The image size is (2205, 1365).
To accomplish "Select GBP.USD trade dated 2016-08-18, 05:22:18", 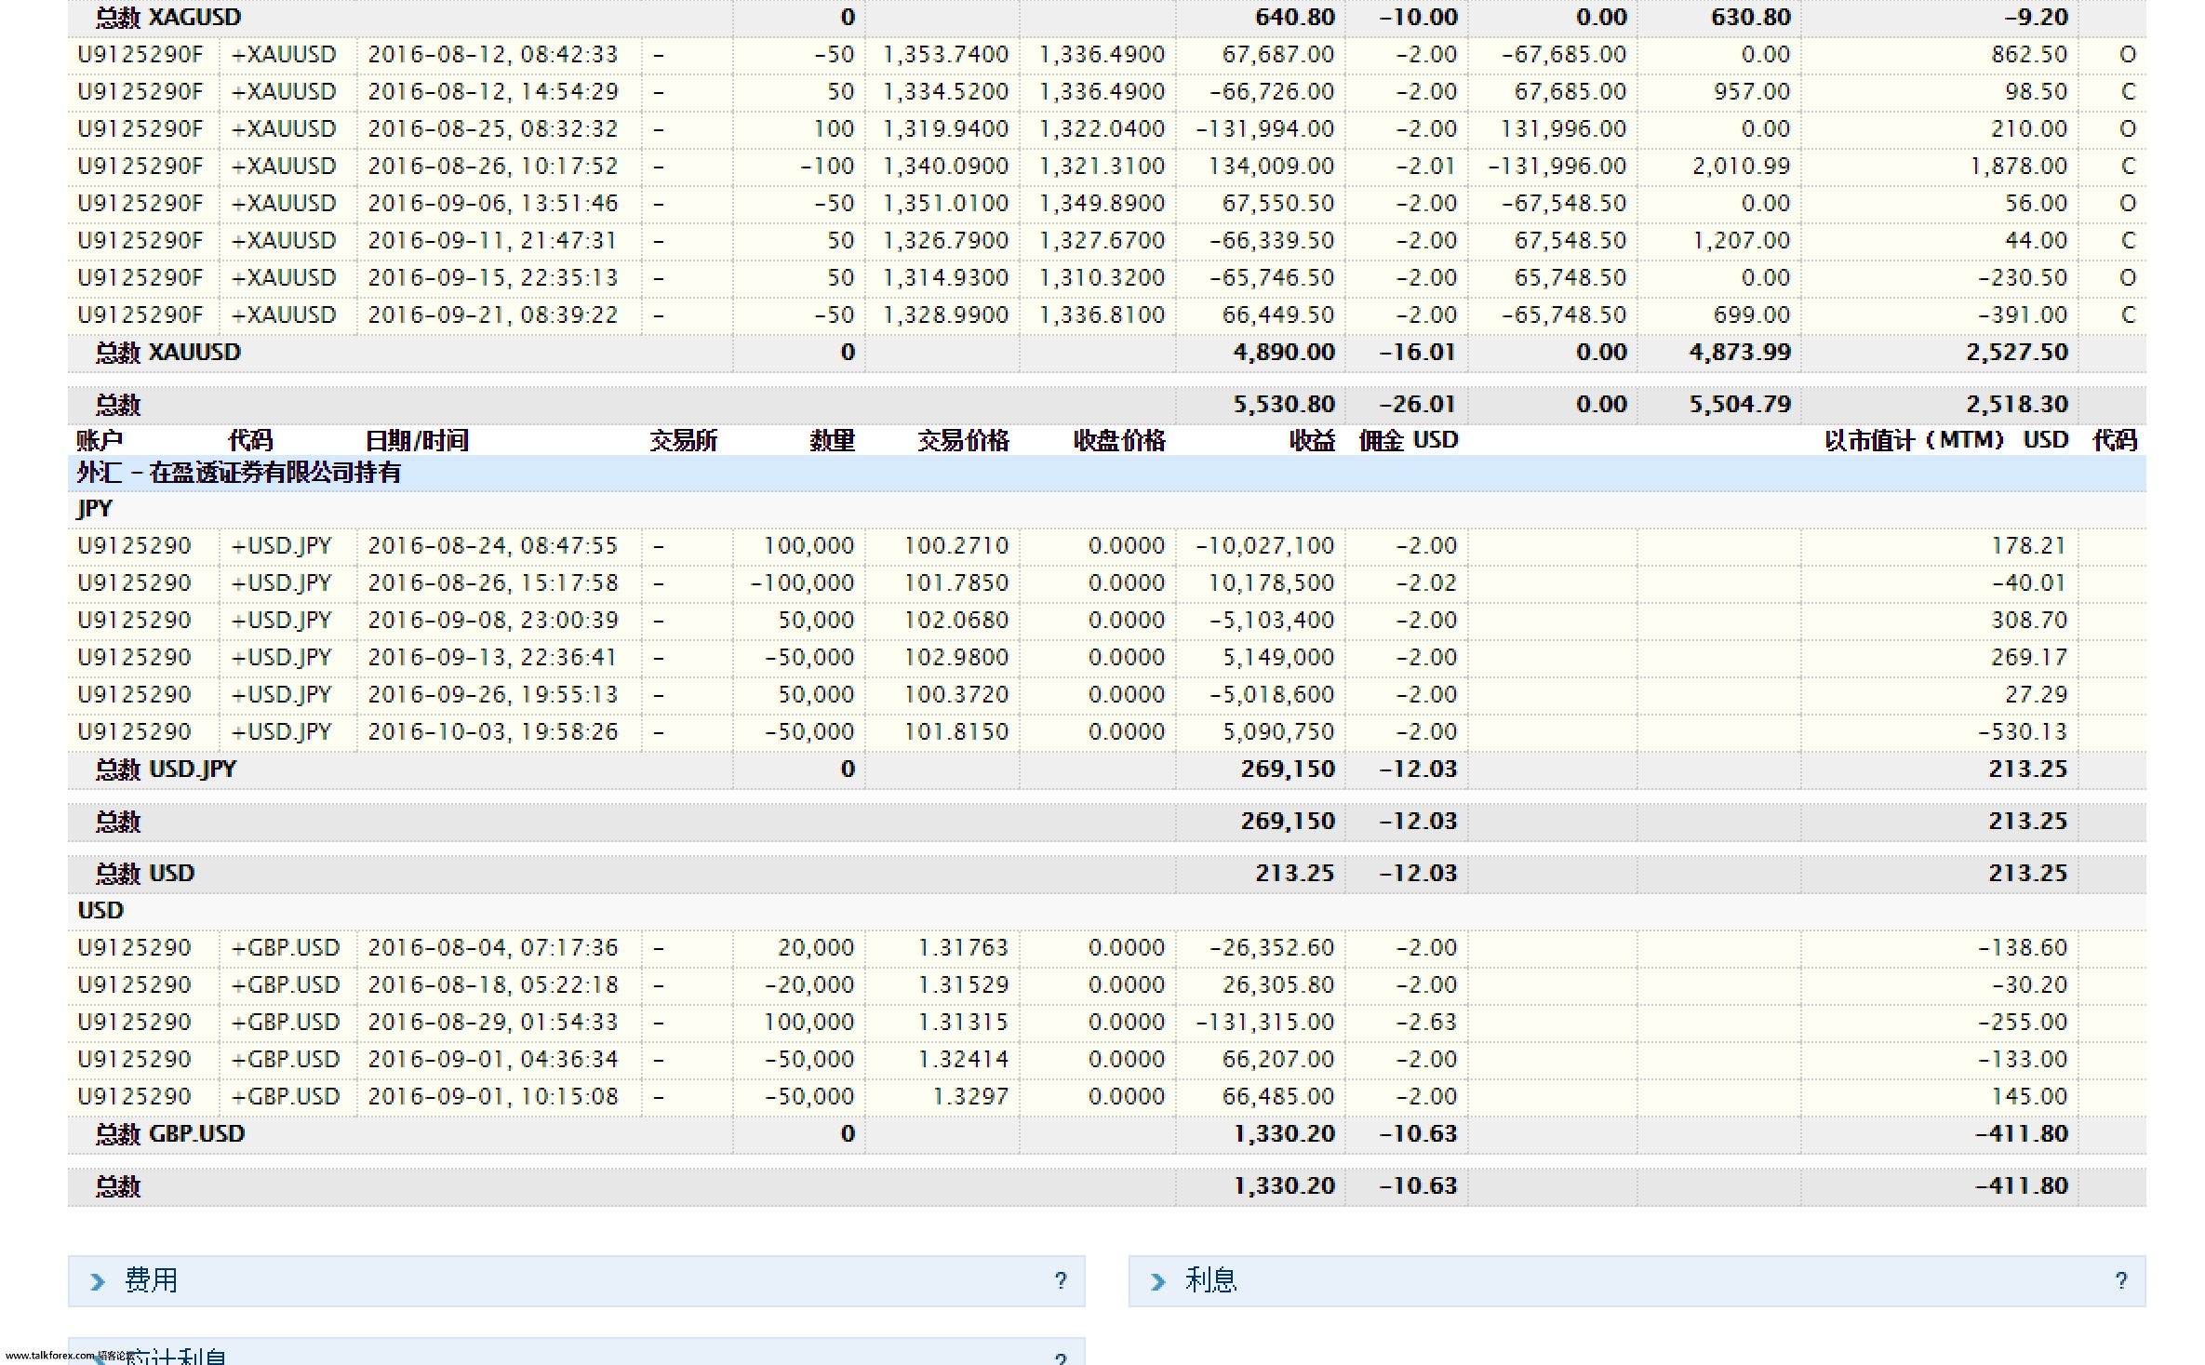I will point(1106,985).
